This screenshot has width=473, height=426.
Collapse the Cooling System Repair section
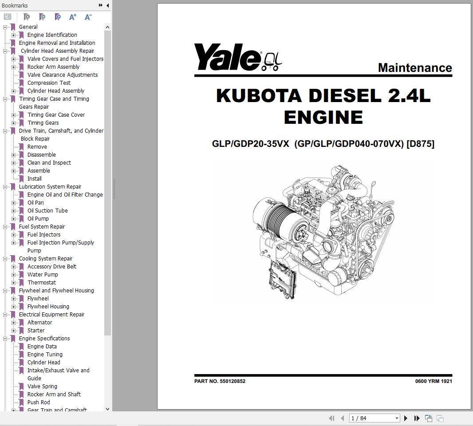(x=5, y=259)
